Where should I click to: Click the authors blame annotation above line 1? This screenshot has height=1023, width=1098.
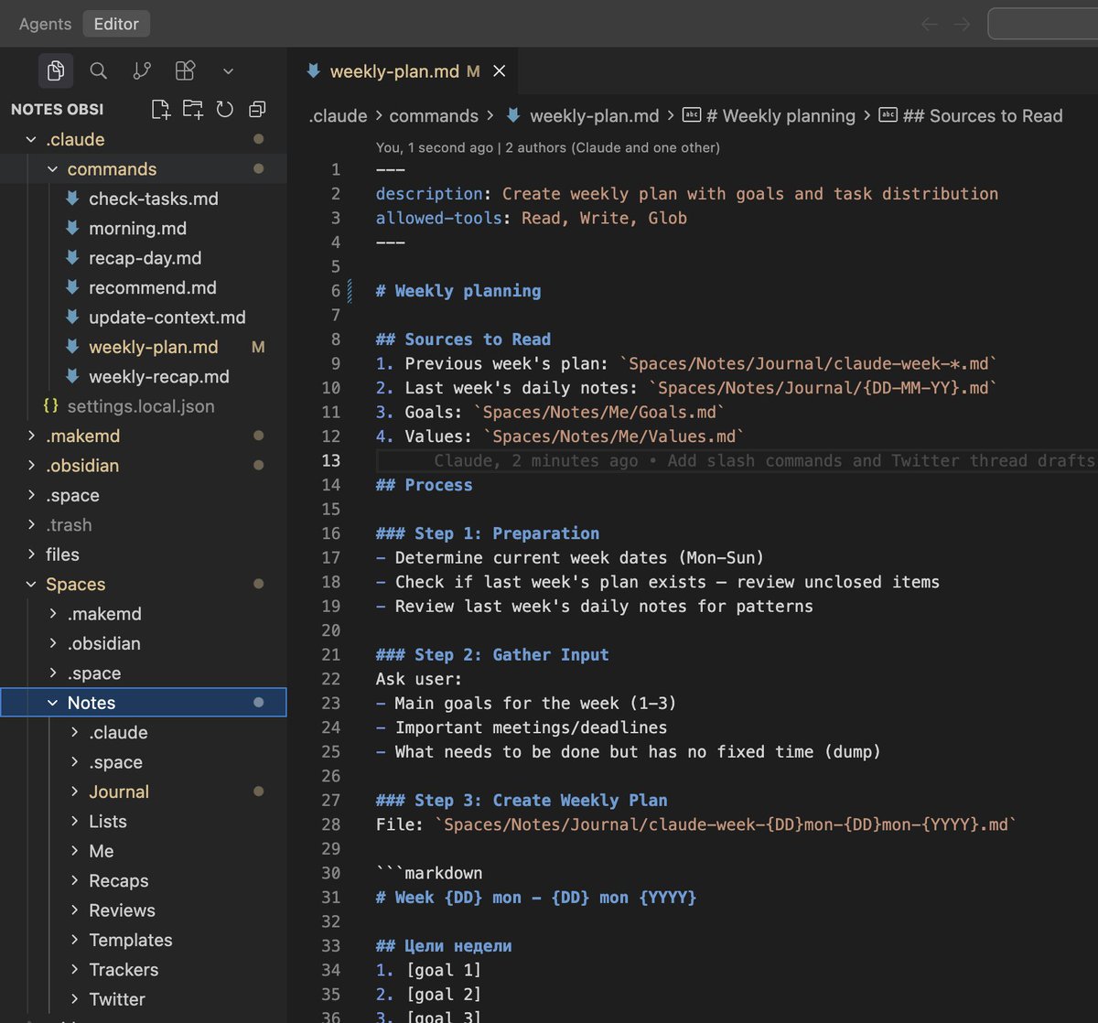pos(547,147)
